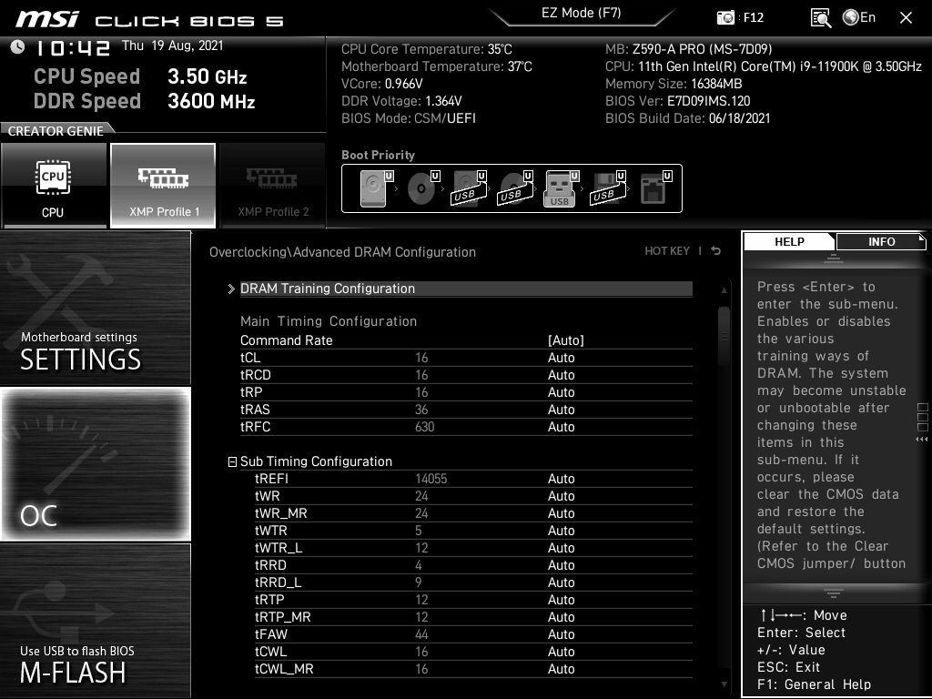Select the tREFI Auto value field
The width and height of the screenshot is (932, 699).
point(561,479)
